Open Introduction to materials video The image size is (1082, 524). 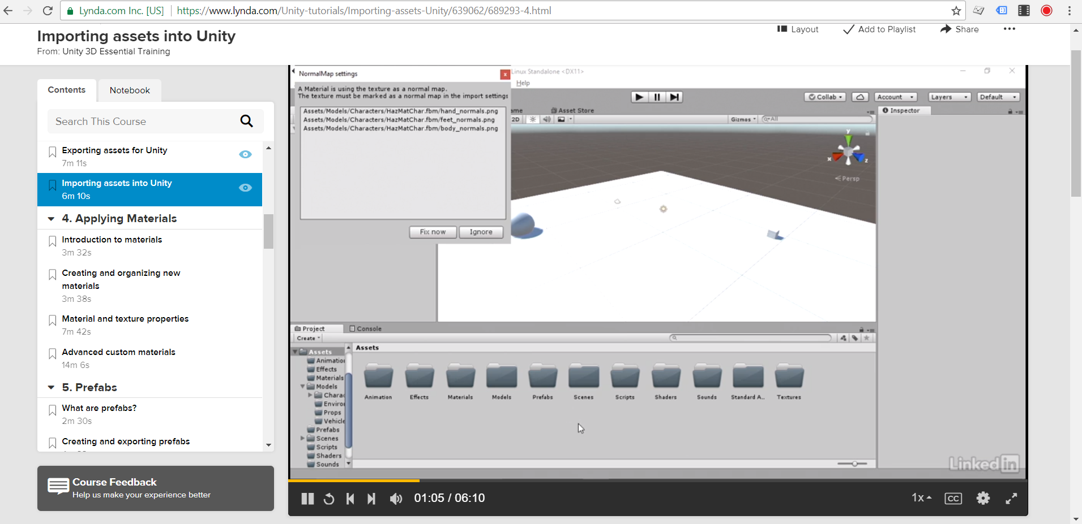(112, 240)
